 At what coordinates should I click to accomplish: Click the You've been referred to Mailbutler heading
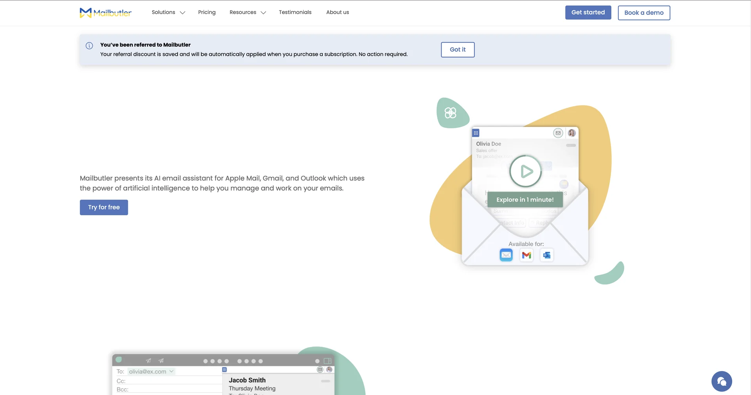[x=146, y=45]
